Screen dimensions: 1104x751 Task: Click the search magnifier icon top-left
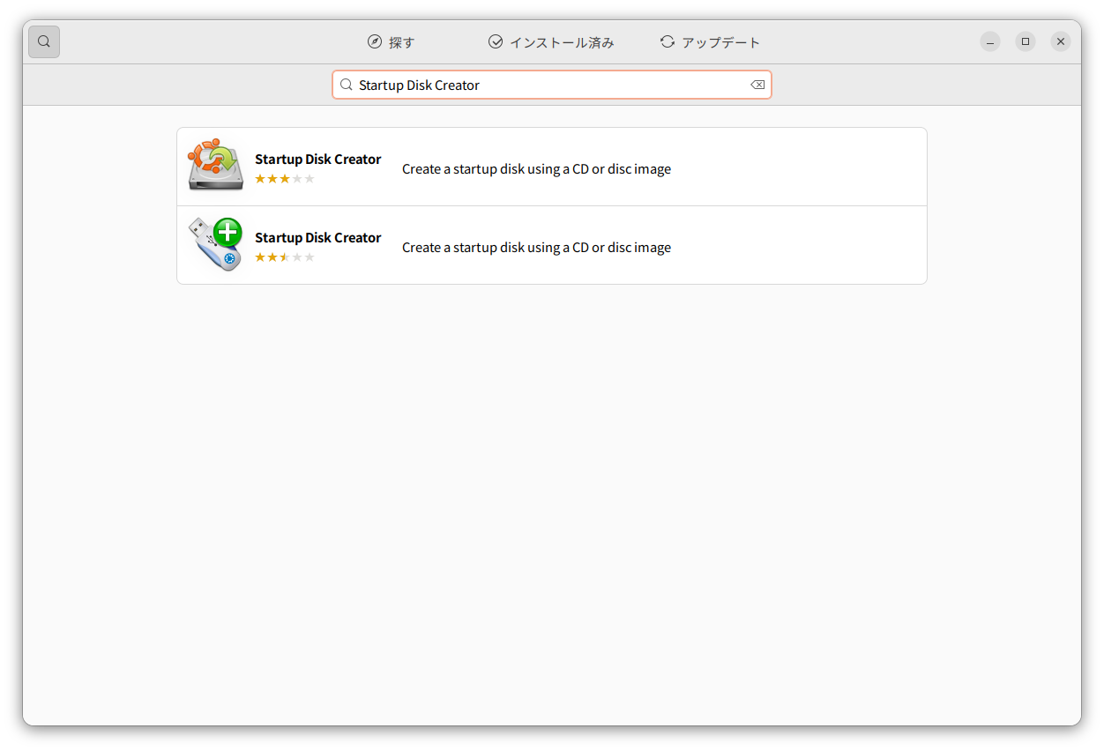coord(43,41)
